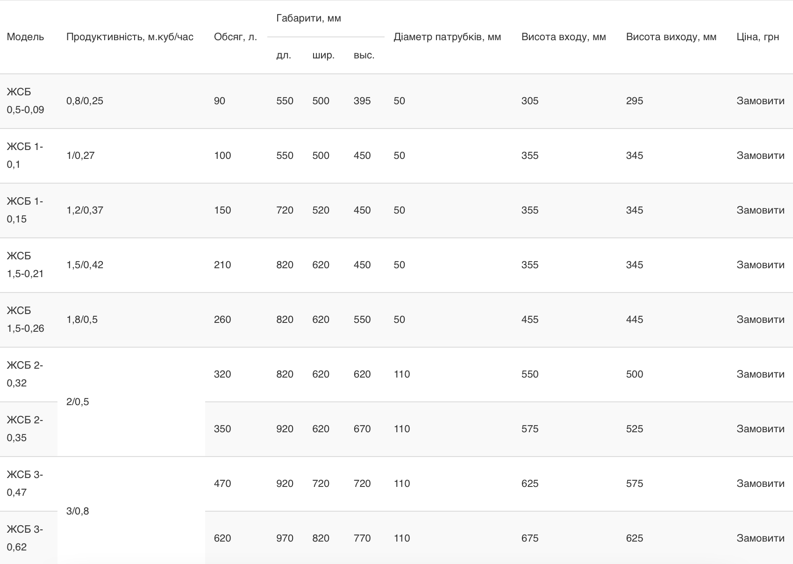The width and height of the screenshot is (793, 564).
Task: Click the merged 3/0,8 productivity cell
Action: coord(78,511)
